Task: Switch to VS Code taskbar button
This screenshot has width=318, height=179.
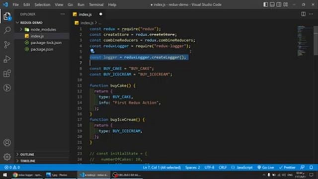Action: pos(94,175)
